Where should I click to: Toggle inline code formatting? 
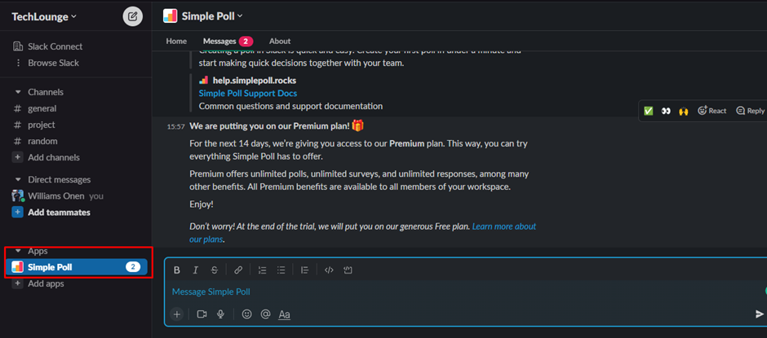tap(329, 270)
